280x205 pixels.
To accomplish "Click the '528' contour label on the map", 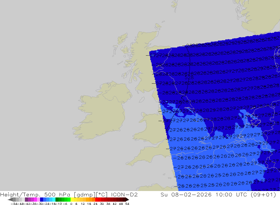I will point(189,77).
